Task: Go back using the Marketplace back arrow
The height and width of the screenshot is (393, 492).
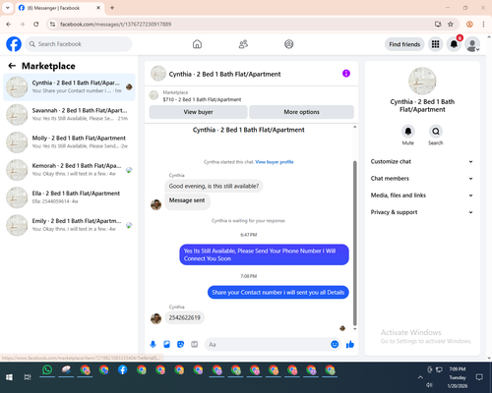Action: [x=12, y=66]
